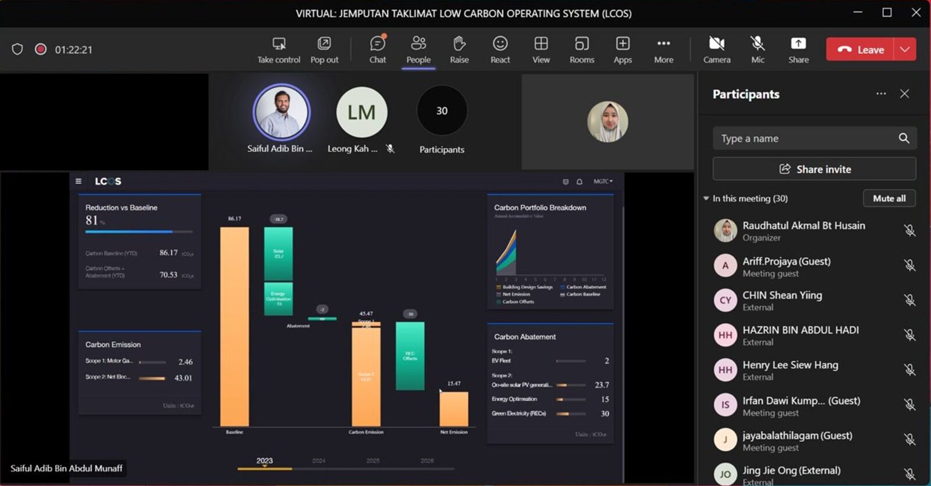Click the Take control button
Viewport: 931px width, 486px height.
click(x=279, y=50)
